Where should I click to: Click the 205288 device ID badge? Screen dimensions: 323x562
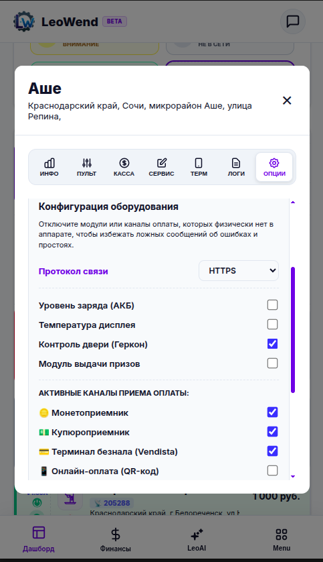pos(112,503)
